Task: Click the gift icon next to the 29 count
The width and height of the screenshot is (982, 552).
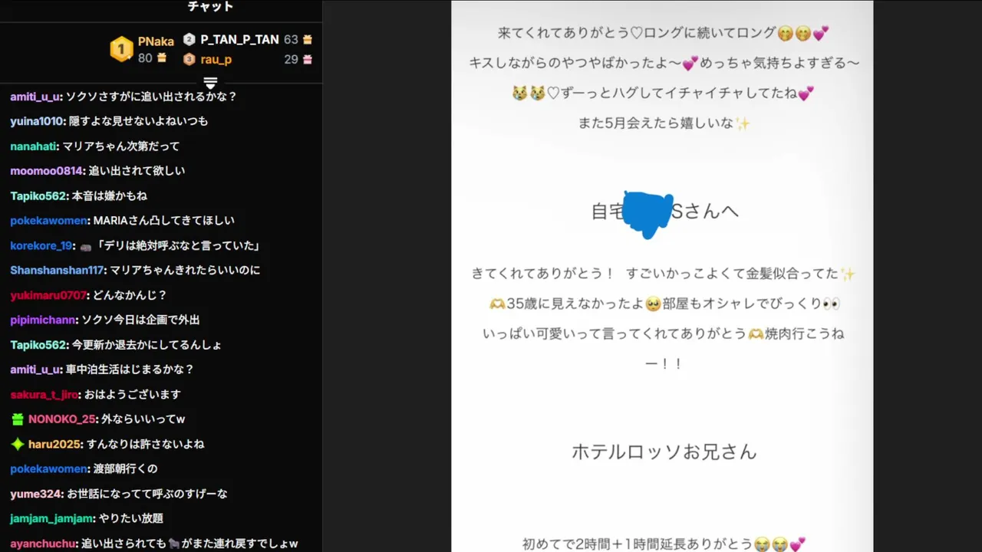Action: tap(308, 59)
